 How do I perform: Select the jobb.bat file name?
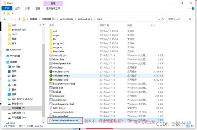pos(58,88)
